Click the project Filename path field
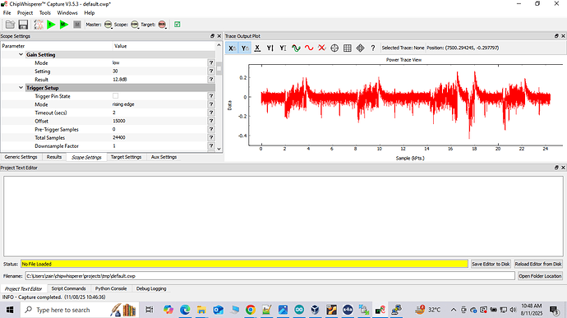This screenshot has width=567, height=318. pos(270,276)
